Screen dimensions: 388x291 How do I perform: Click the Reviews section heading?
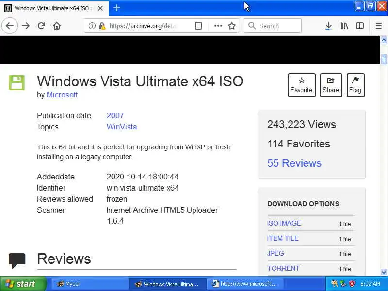(x=64, y=259)
